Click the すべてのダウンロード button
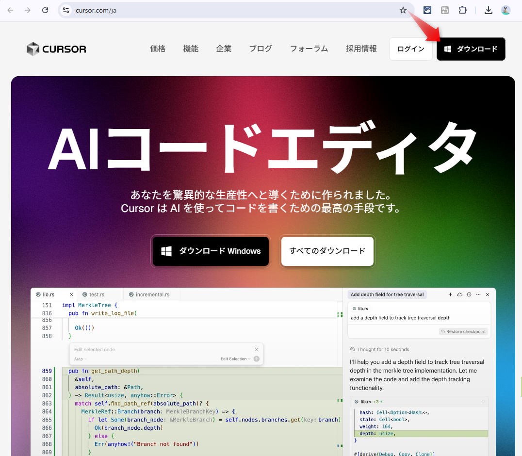 (327, 251)
